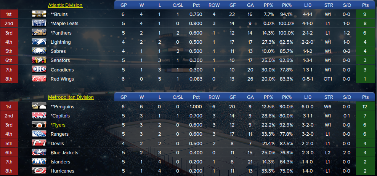Click the Bruins team logo

(x=39, y=14)
